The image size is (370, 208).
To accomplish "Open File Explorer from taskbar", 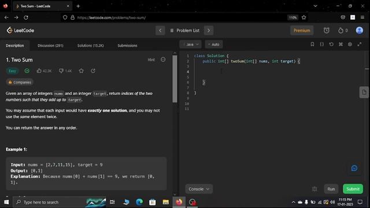I will pyautogui.click(x=166, y=202).
